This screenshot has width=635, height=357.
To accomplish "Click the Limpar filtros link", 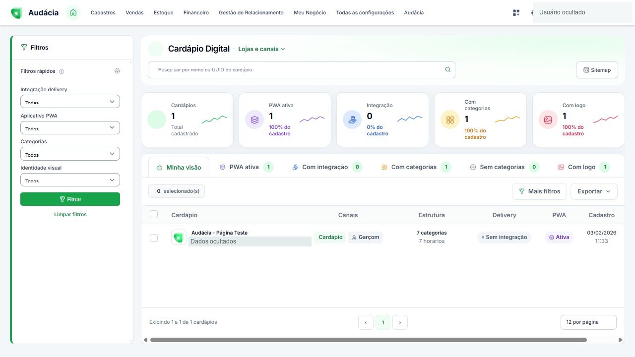I will (70, 215).
